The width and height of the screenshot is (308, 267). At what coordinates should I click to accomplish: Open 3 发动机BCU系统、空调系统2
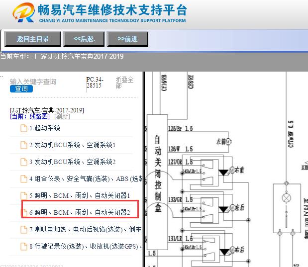click(x=73, y=162)
